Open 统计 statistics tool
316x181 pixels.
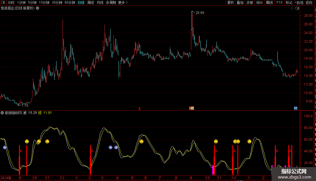pos(260,3)
